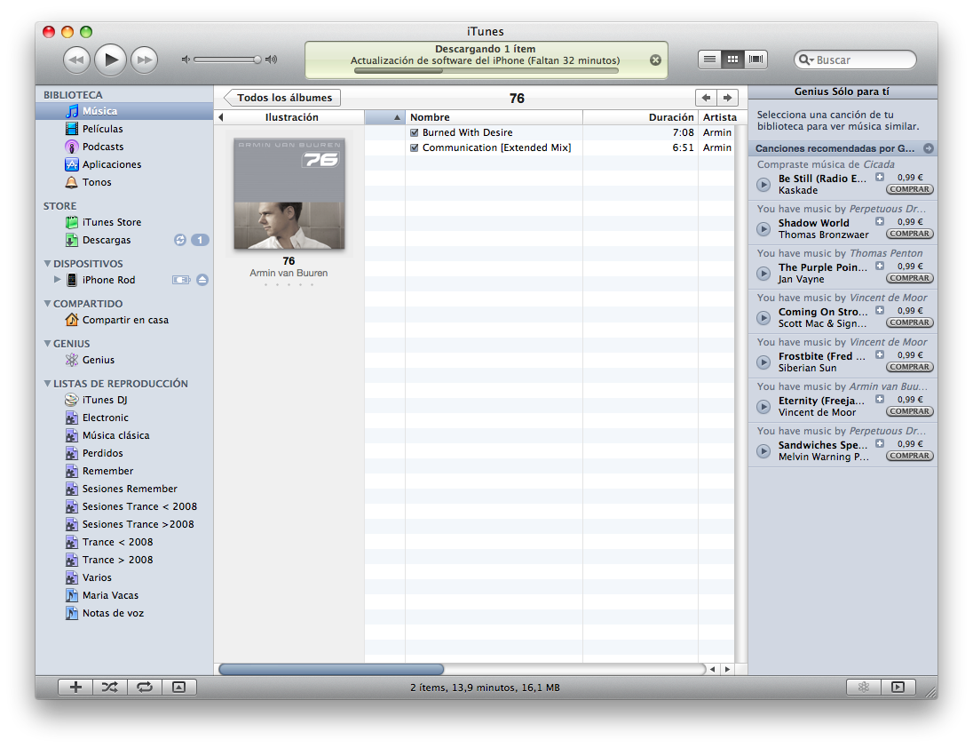Show or hide artwork viewer
This screenshot has width=973, height=748.
click(178, 688)
